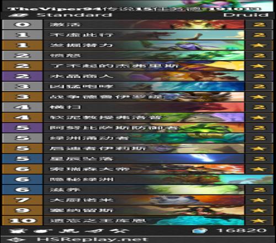
Task: Select the 不虚此行 card row
Action: point(137,35)
